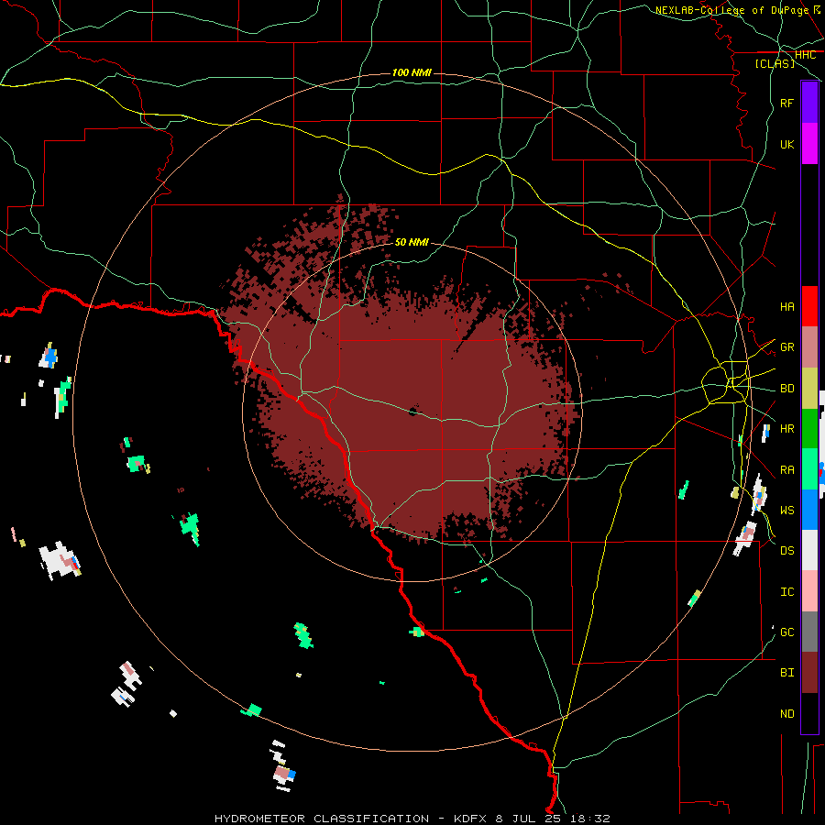The image size is (825, 825).
Task: Click the BI legend label
Action: pos(786,673)
